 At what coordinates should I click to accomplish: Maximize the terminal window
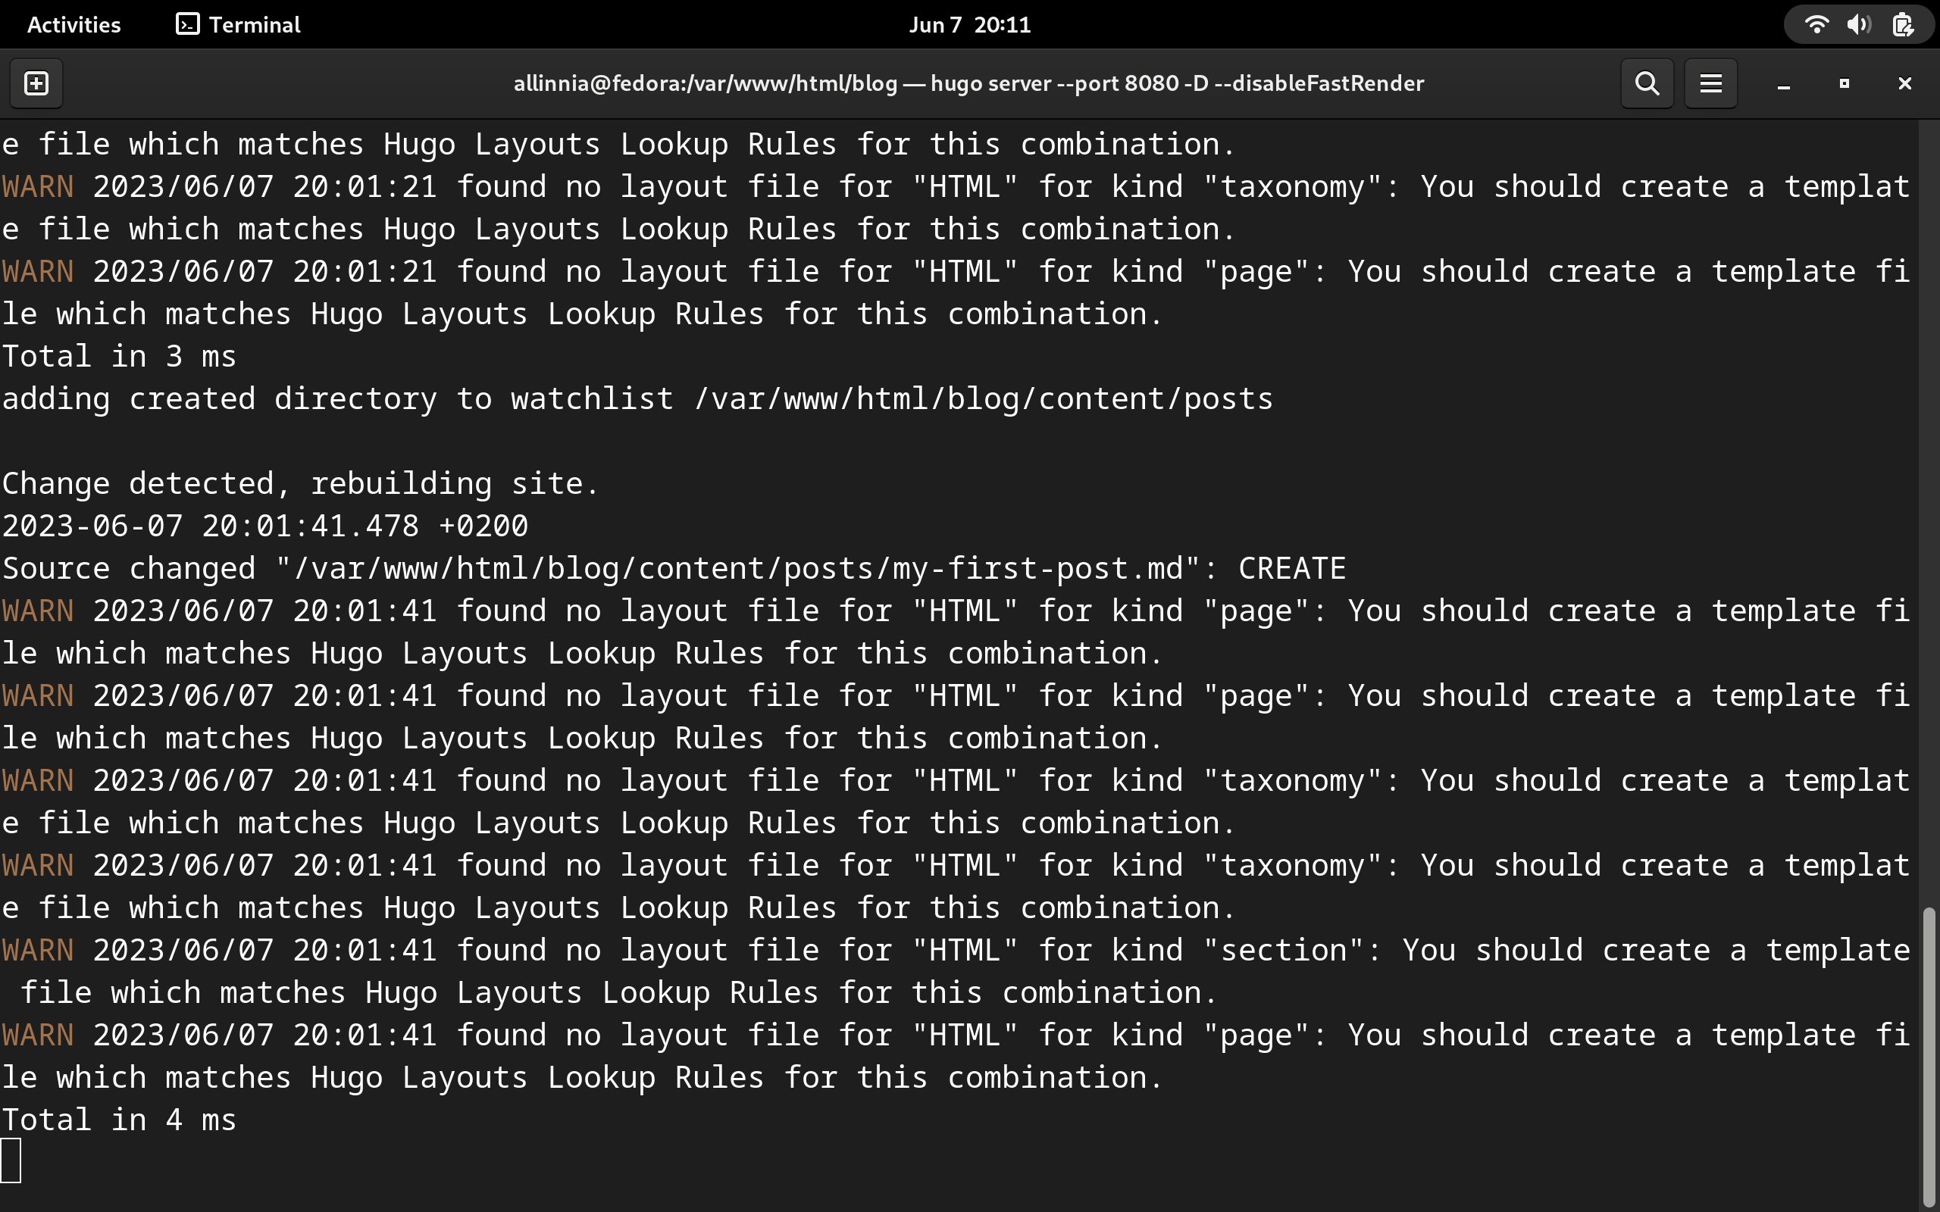click(1844, 83)
